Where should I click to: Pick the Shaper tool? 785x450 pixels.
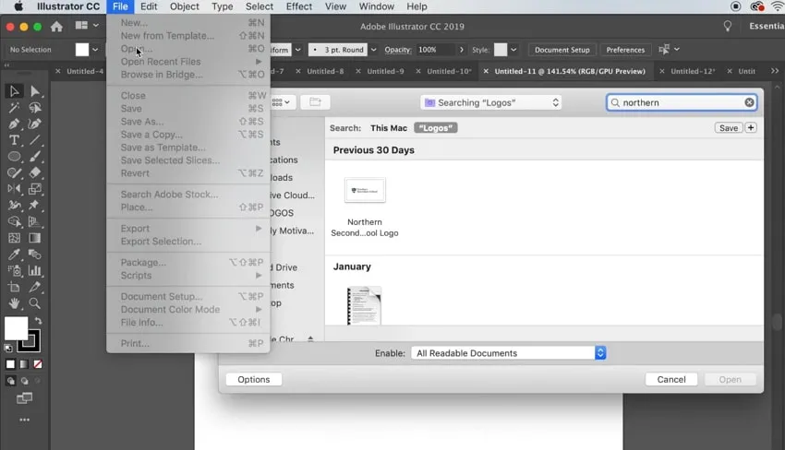pos(14,173)
